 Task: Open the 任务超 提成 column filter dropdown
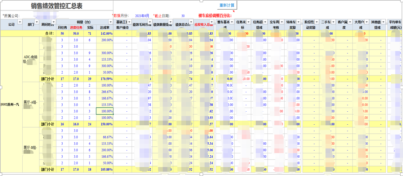[x=265, y=22]
